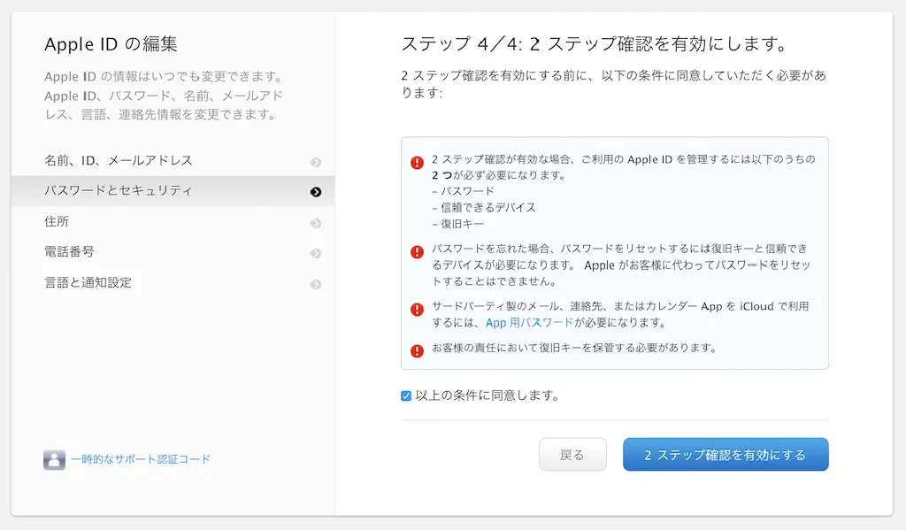Click the temporary support code person icon
This screenshot has width=906, height=530.
(x=54, y=459)
